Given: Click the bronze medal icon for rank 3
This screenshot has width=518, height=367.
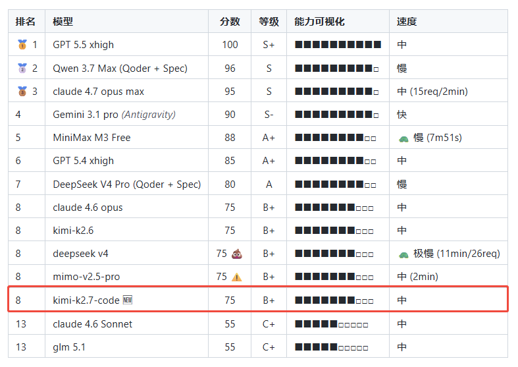Looking at the screenshot, I should click(22, 91).
